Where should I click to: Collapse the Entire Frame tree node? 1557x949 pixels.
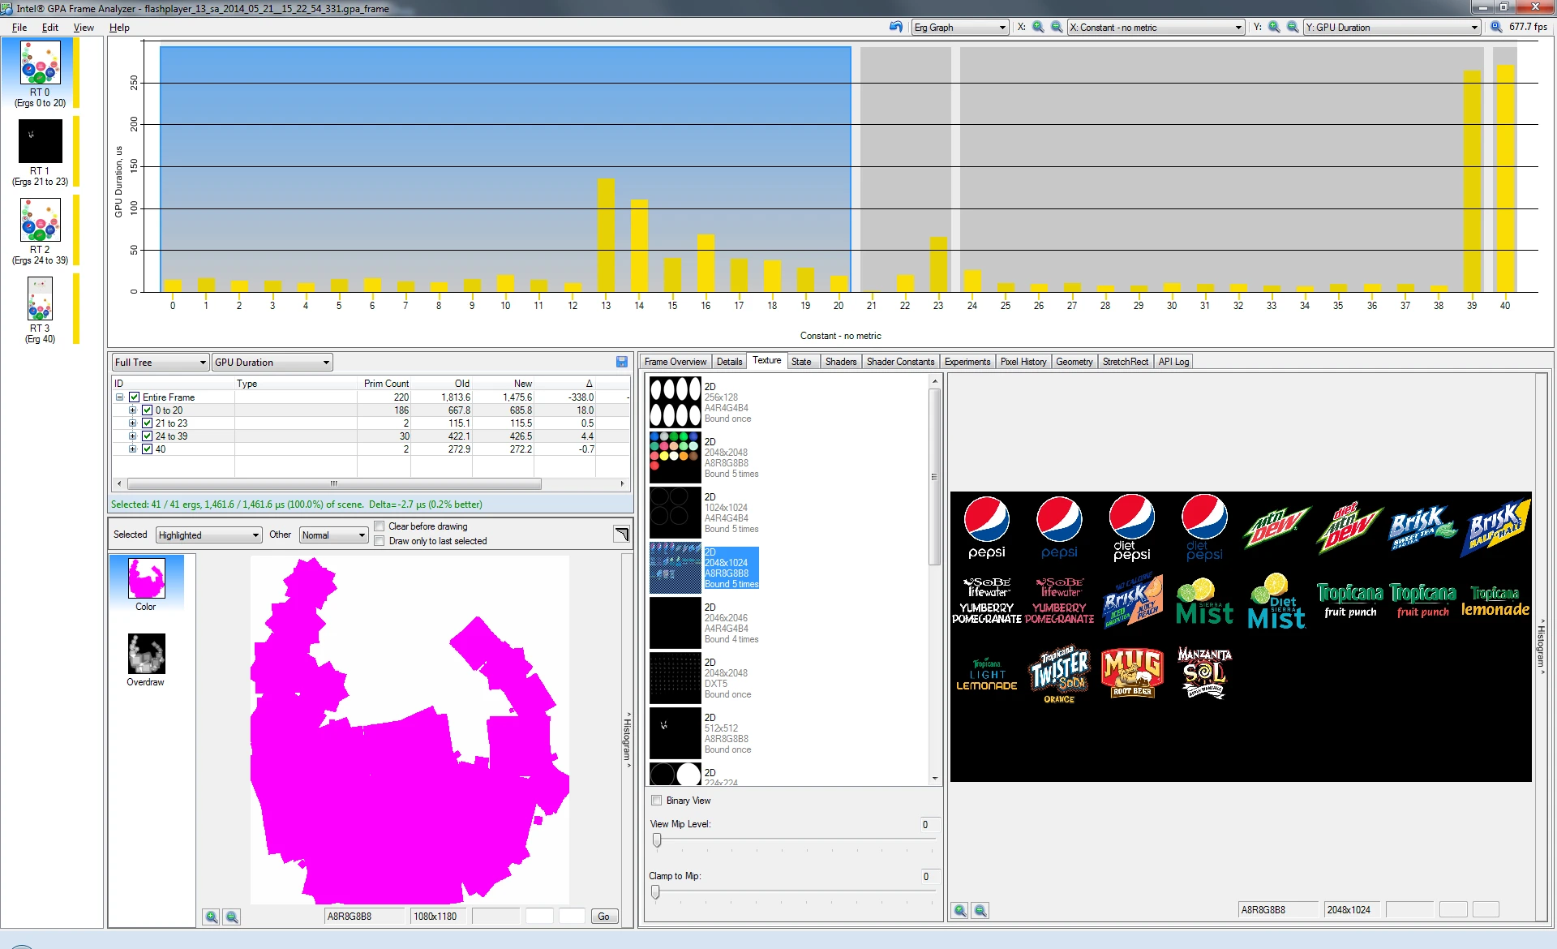(119, 397)
